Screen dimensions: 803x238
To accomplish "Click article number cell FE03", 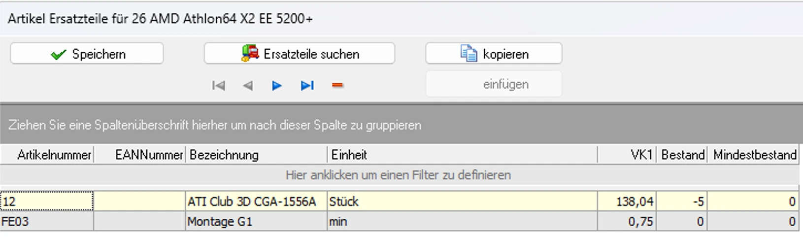I will click(x=47, y=222).
